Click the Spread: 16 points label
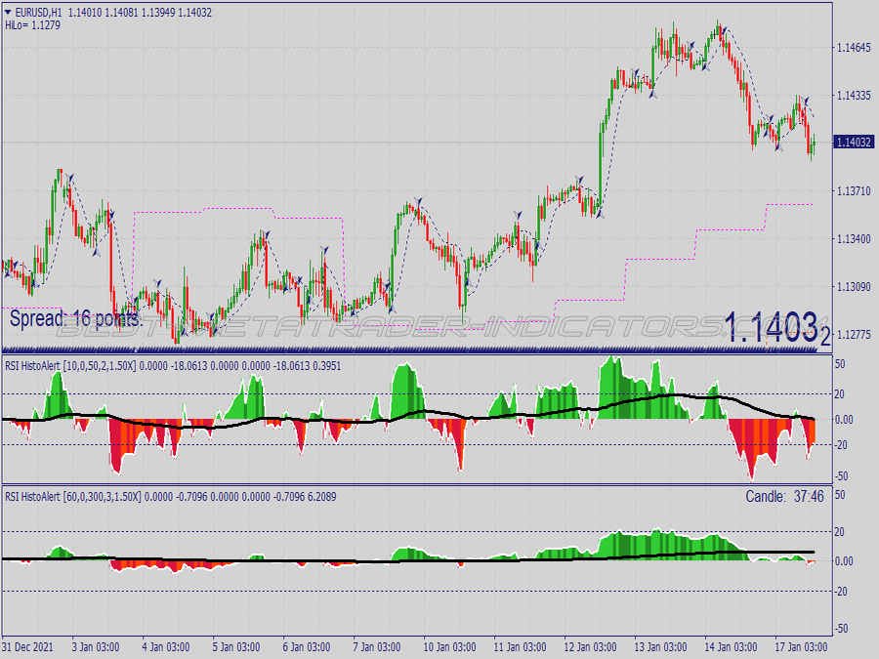 (76, 319)
